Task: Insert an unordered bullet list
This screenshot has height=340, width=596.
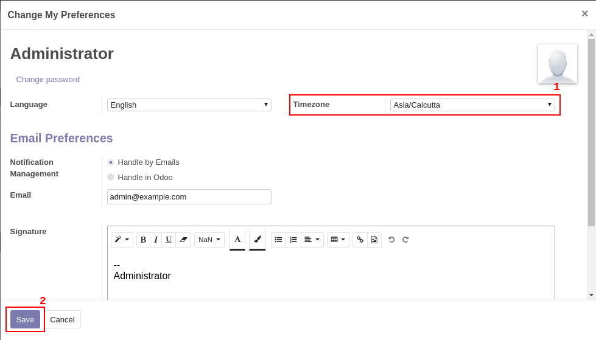Action: [278, 240]
